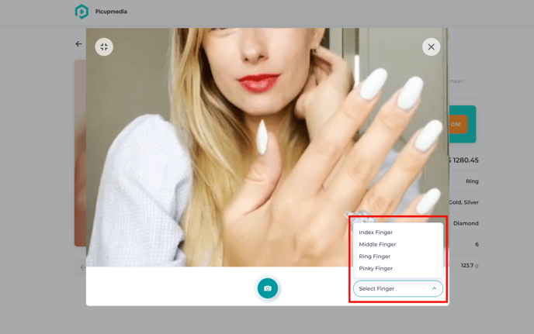Exit fullscreen with the collapse icon
This screenshot has height=334, width=534.
click(x=104, y=47)
